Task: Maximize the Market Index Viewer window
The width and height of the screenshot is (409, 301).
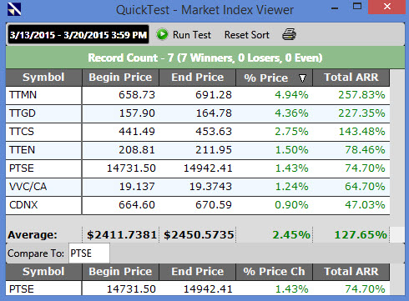Action: [357, 7]
